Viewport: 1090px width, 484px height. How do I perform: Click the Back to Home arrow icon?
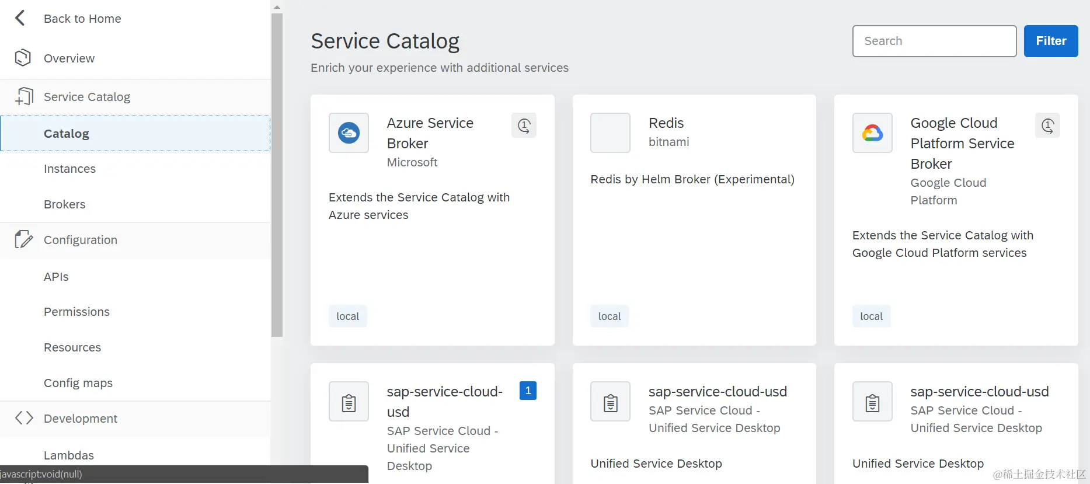(x=20, y=18)
